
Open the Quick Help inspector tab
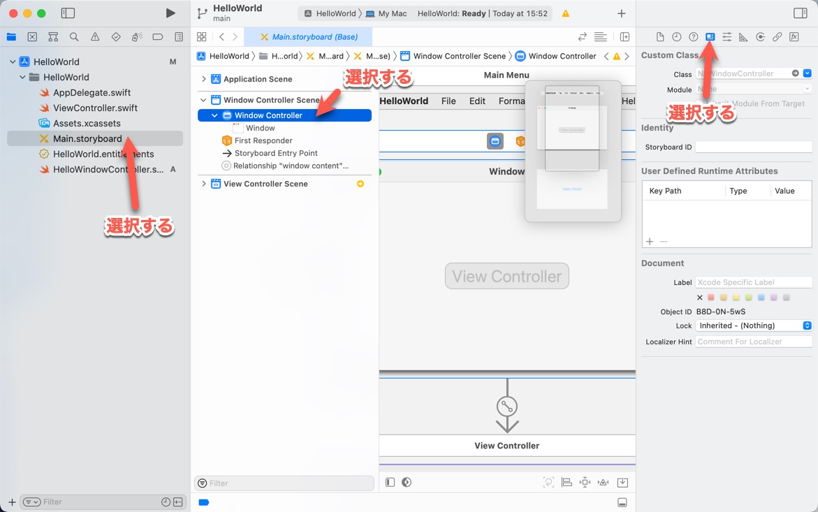(x=694, y=36)
